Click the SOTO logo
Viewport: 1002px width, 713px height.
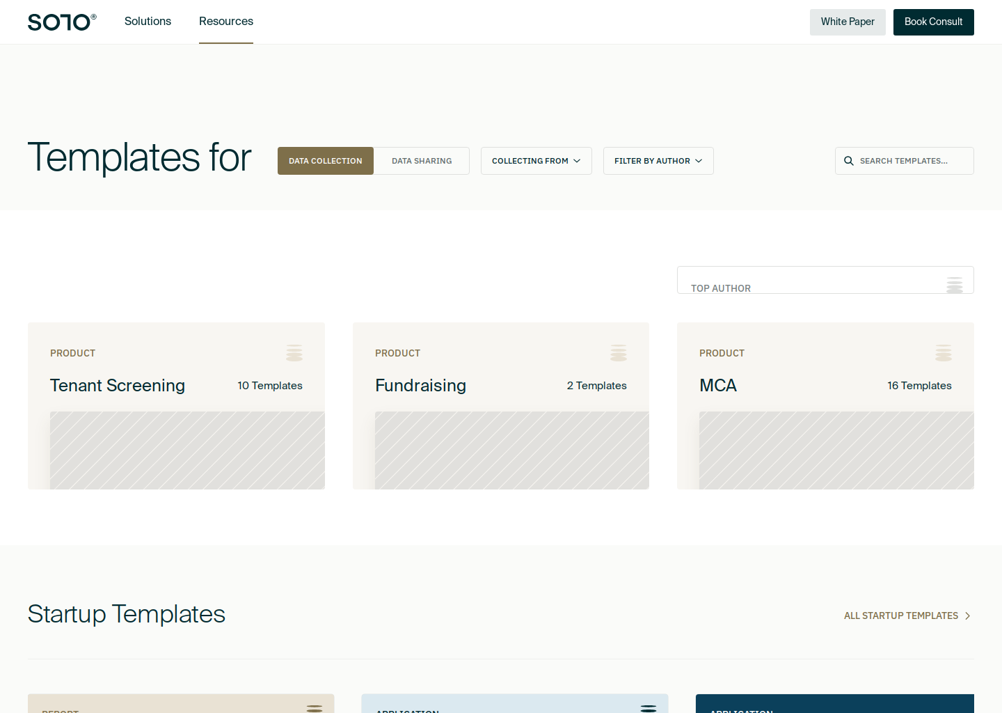tap(62, 22)
